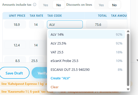Choose the VAT 25.5 tax code option
The width and height of the screenshot is (138, 95).
coord(86,52)
